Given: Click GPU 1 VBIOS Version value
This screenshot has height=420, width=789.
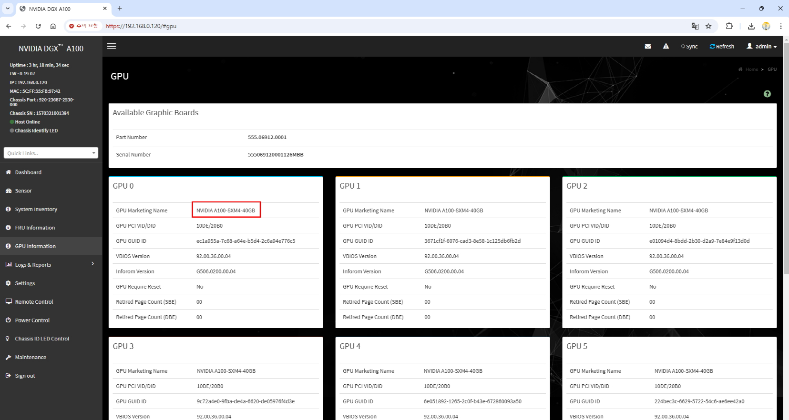Looking at the screenshot, I should pos(441,256).
